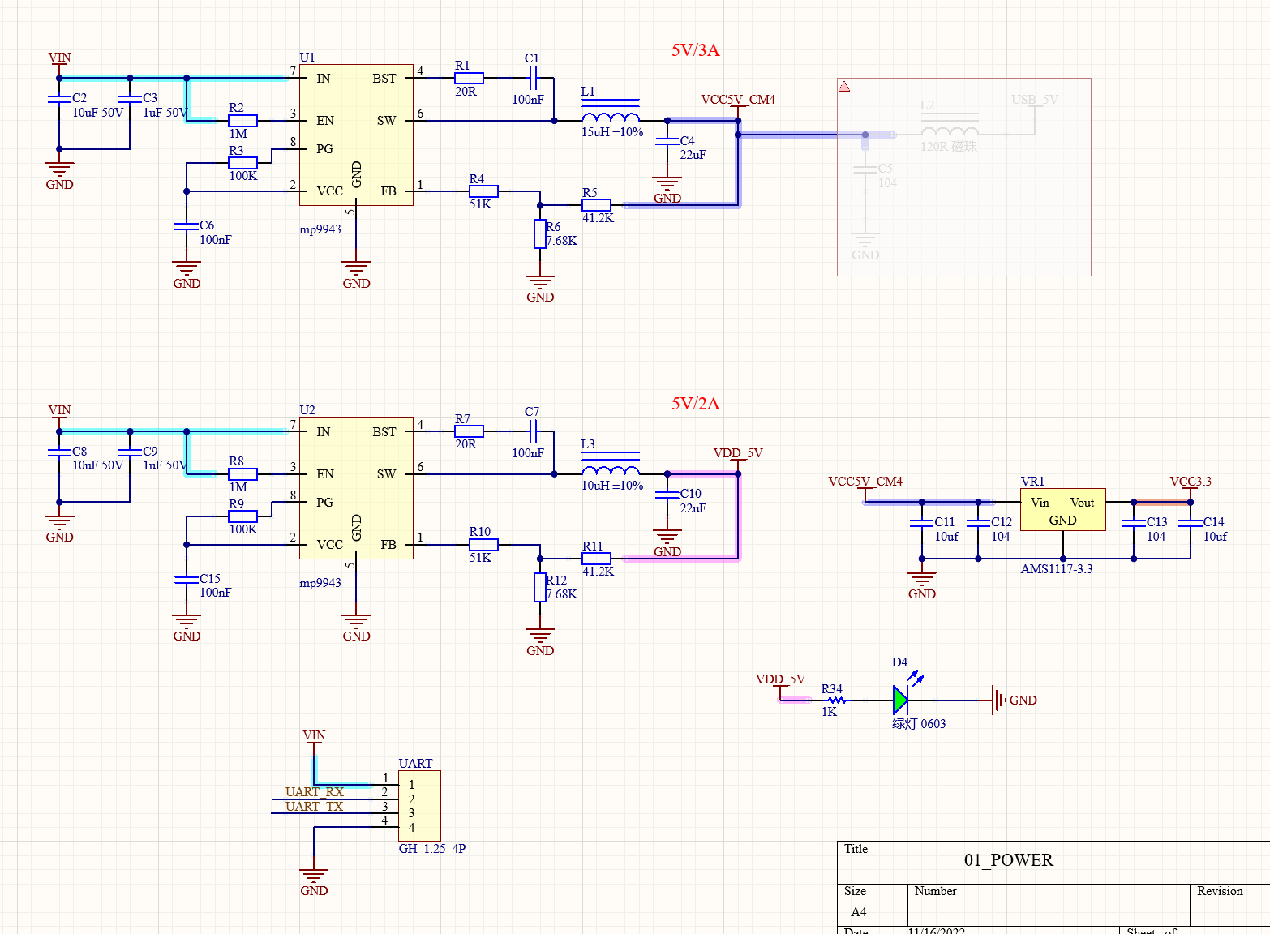This screenshot has height=934, width=1270.
Task: Click the UART_RX net label
Action: (x=315, y=792)
